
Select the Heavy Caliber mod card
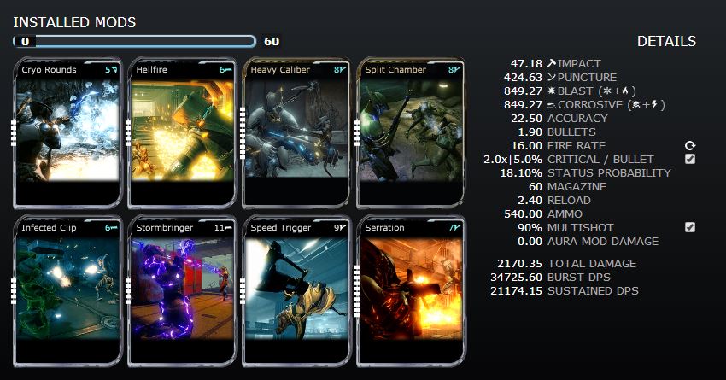pyautogui.click(x=296, y=133)
